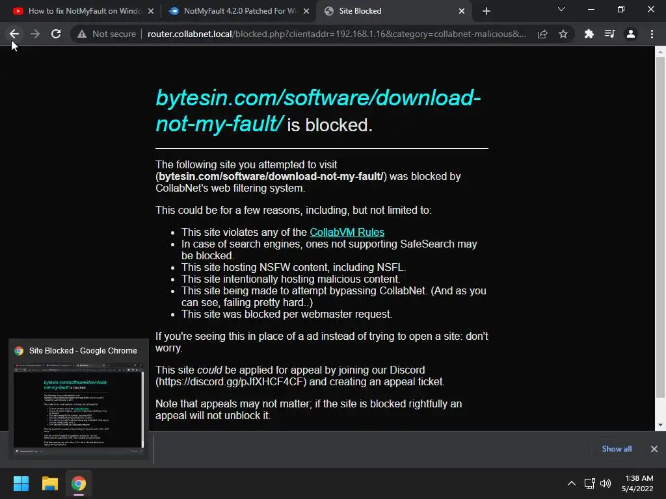Open the tab search chevron

pos(561,9)
